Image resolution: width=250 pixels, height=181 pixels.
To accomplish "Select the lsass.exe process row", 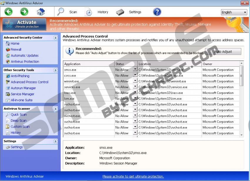I will [151, 93].
